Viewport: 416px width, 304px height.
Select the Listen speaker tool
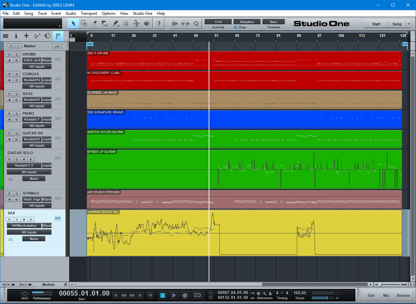pyautogui.click(x=147, y=23)
